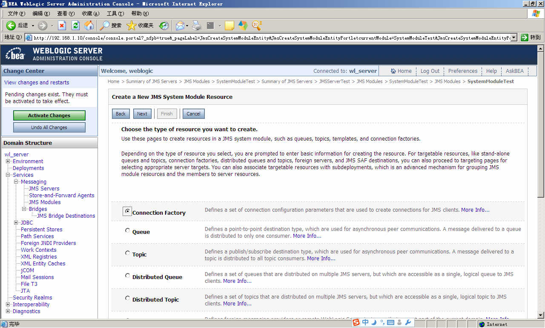Click the yellow sticky note toolbar icon
The height and width of the screenshot is (328, 545).
(229, 26)
